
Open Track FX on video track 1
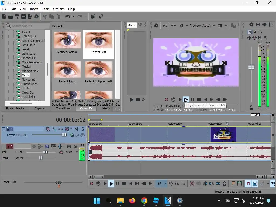(x=67, y=129)
